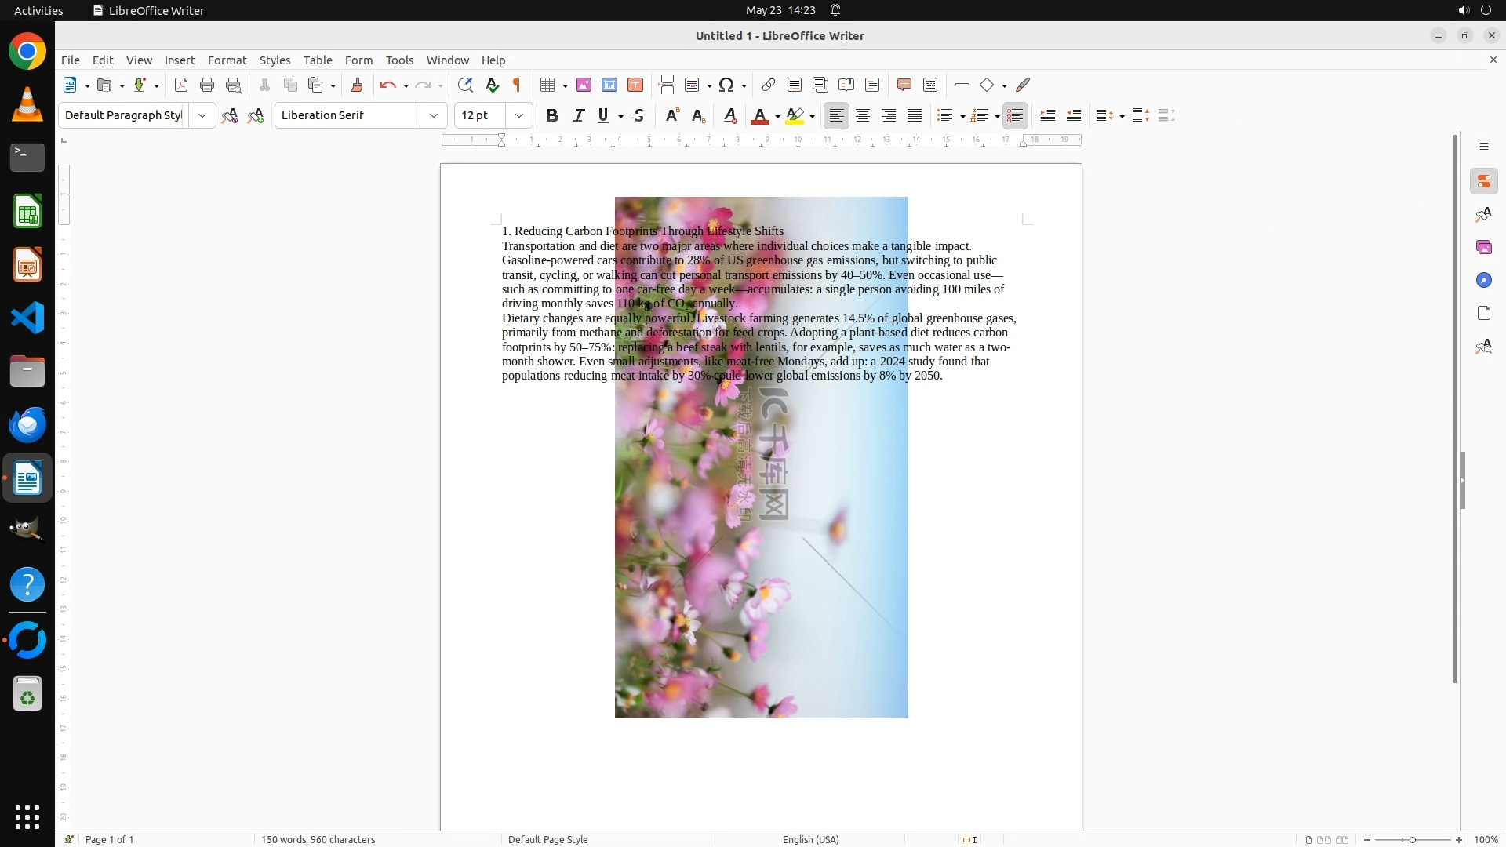The image size is (1506, 847).
Task: Expand the font size dropdown
Action: pyautogui.click(x=518, y=115)
